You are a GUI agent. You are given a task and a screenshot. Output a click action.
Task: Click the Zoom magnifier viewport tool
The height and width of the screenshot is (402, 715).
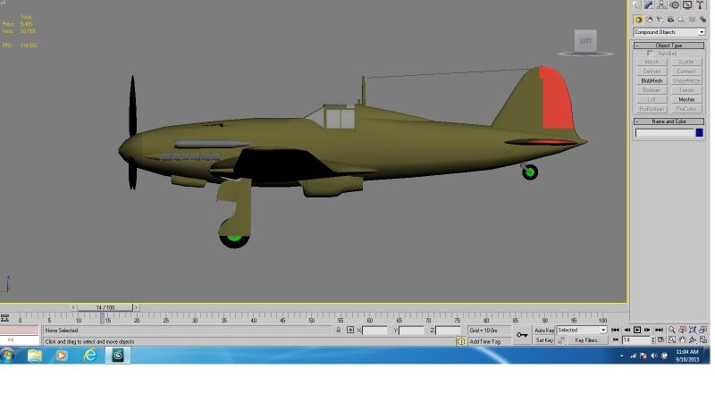coord(672,330)
